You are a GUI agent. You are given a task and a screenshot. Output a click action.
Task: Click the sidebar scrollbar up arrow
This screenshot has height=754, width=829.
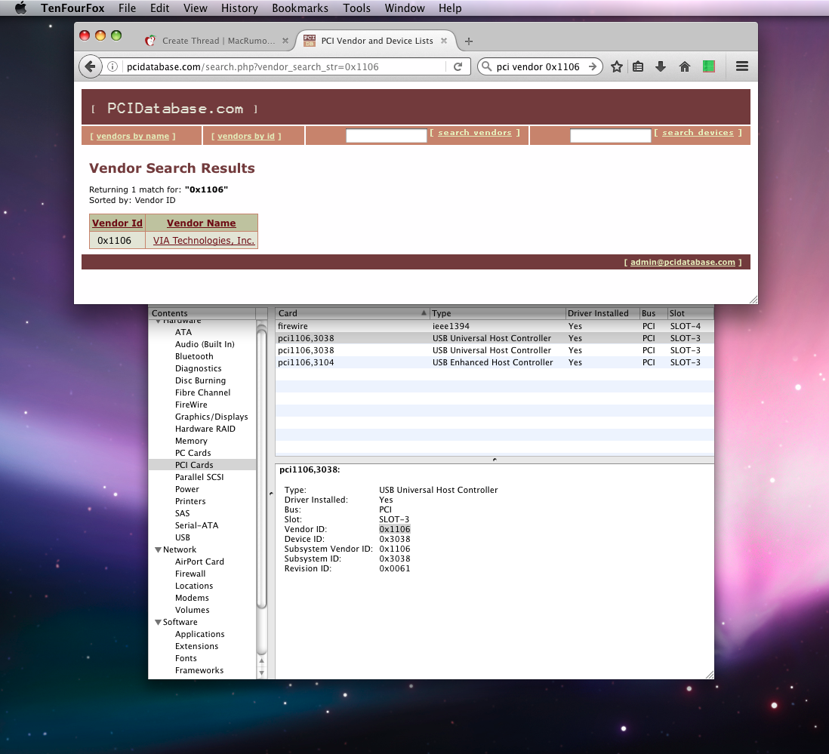click(x=261, y=661)
